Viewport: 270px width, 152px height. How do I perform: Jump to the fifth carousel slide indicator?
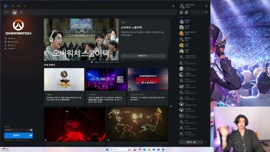117,62
